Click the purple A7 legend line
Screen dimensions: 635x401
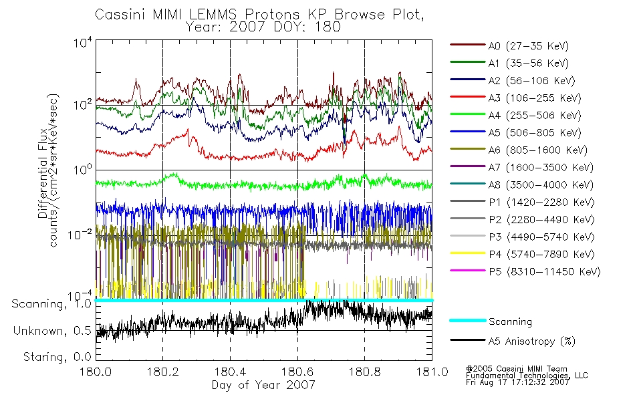pos(468,166)
